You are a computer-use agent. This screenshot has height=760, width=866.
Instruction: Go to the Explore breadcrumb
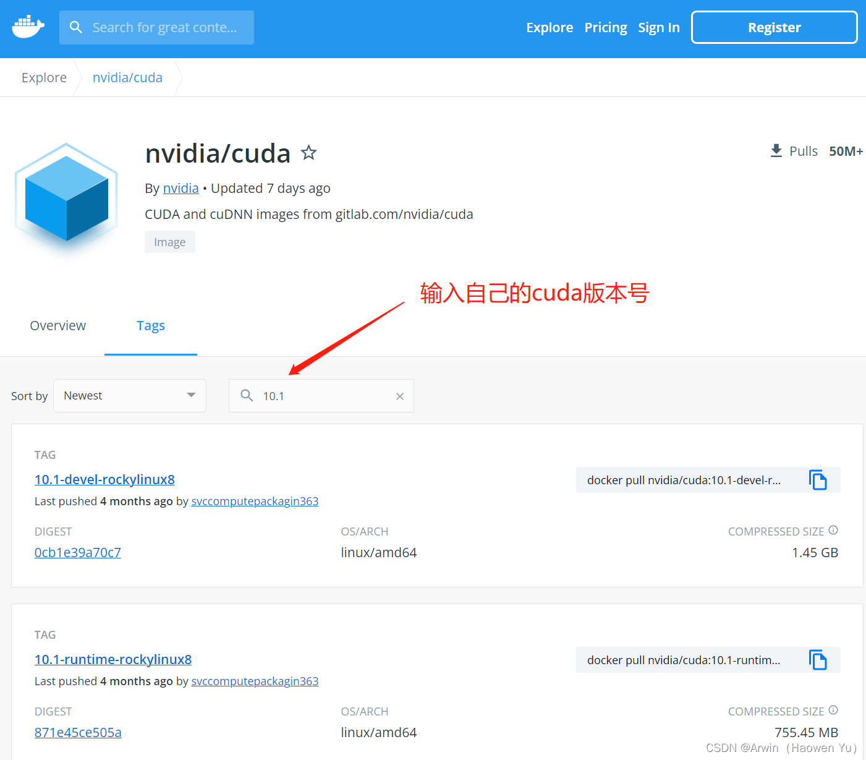44,77
